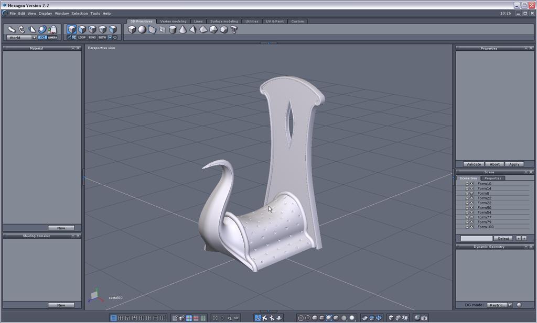
Task: Switch to four-view viewport layout
Action: coord(121,318)
